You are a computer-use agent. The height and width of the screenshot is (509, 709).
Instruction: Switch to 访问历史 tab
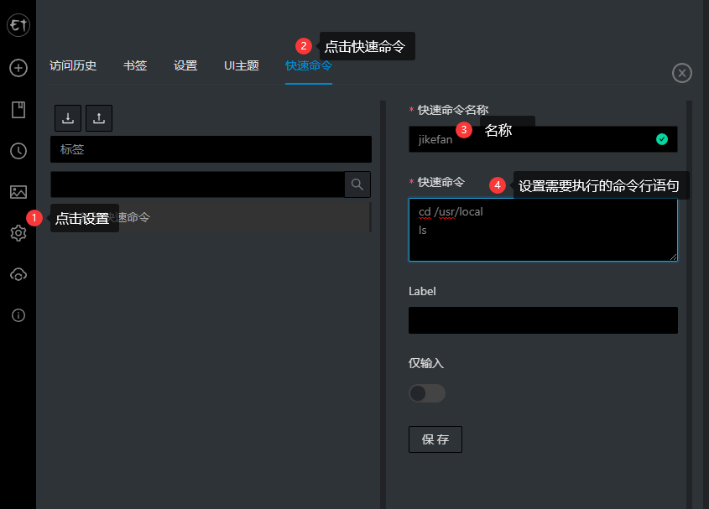(73, 65)
